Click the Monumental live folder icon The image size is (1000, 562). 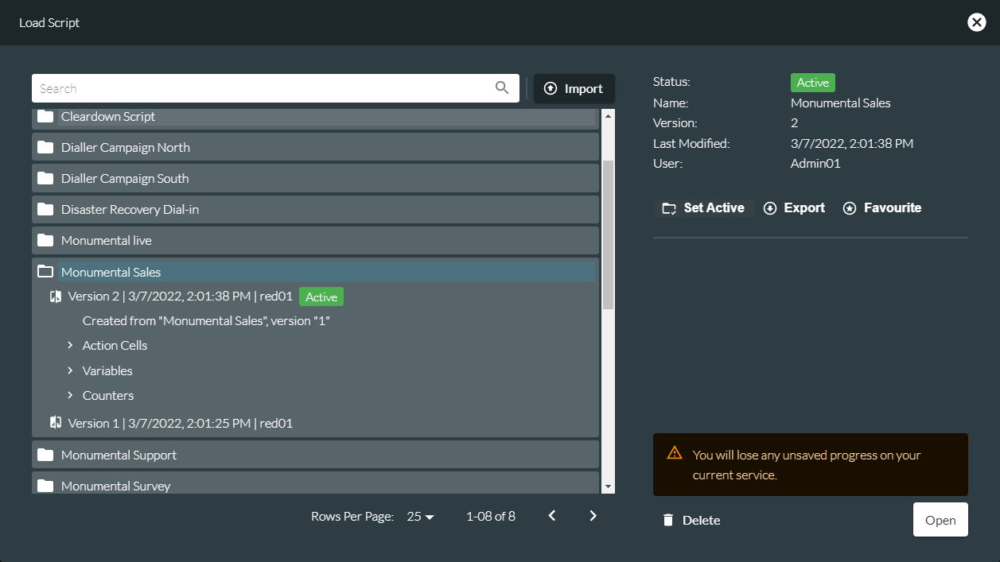[45, 240]
